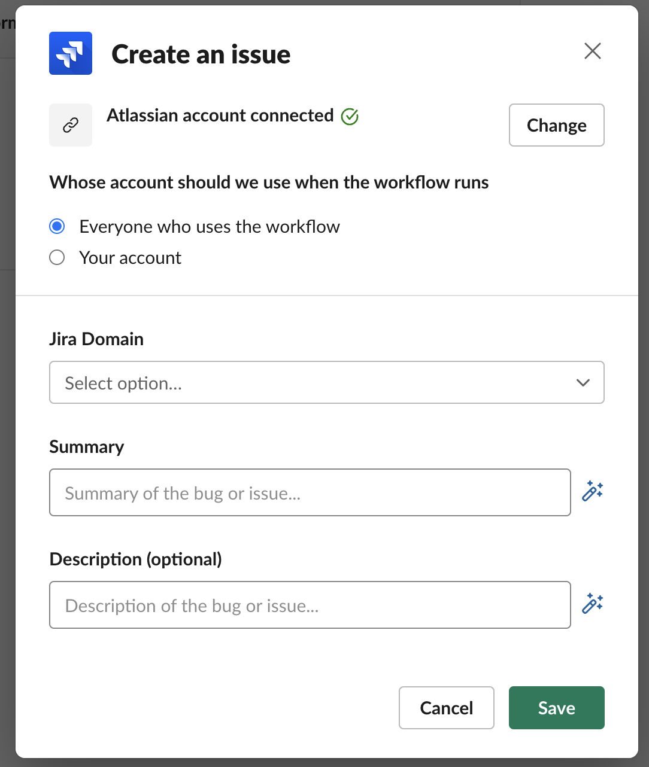Click Atlassian account connected text
This screenshot has height=767, width=649.
(220, 115)
